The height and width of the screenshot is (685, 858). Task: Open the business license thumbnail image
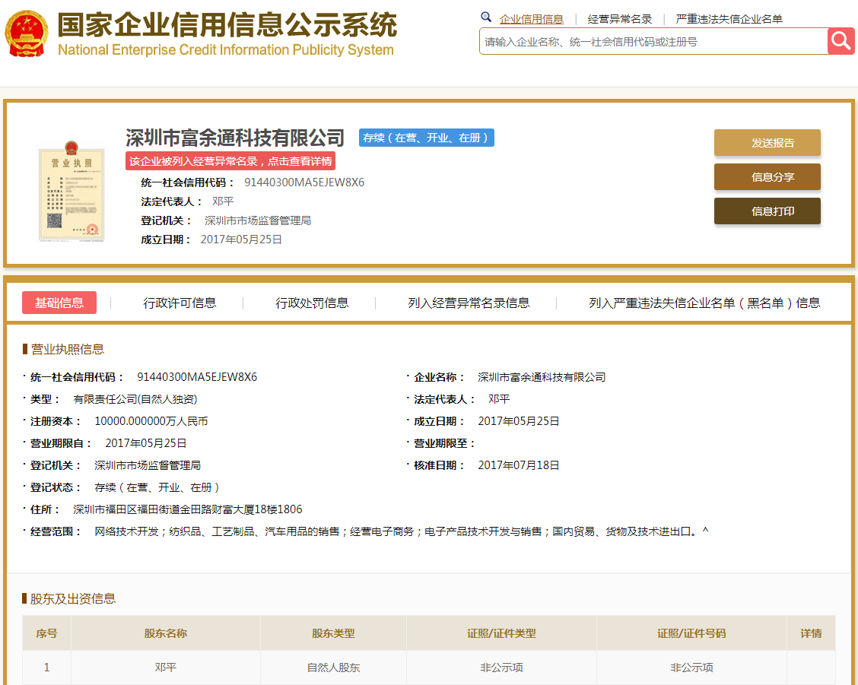71,195
